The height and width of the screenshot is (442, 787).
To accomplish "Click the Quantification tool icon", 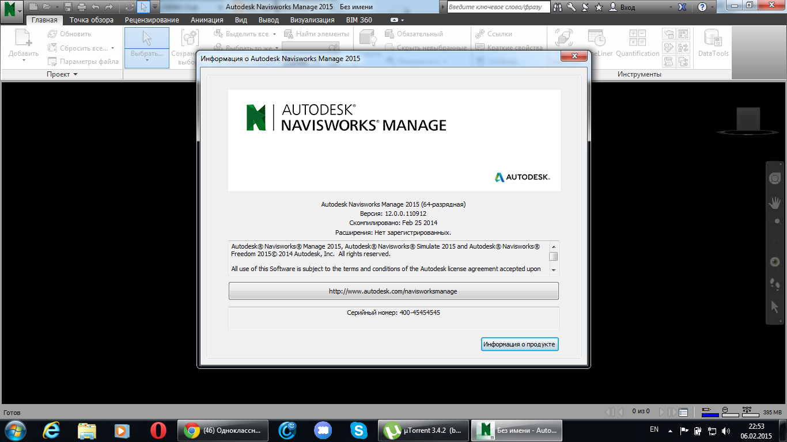I will click(638, 38).
